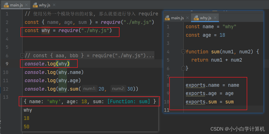Click the 18 output line in console

[x=26, y=118]
